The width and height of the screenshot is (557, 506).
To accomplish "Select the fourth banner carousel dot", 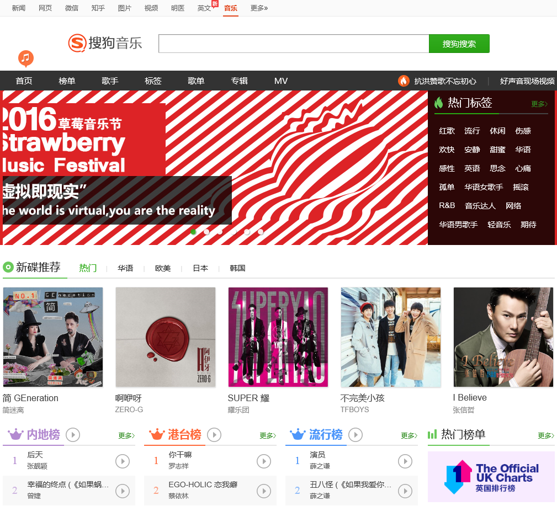I will click(x=234, y=232).
